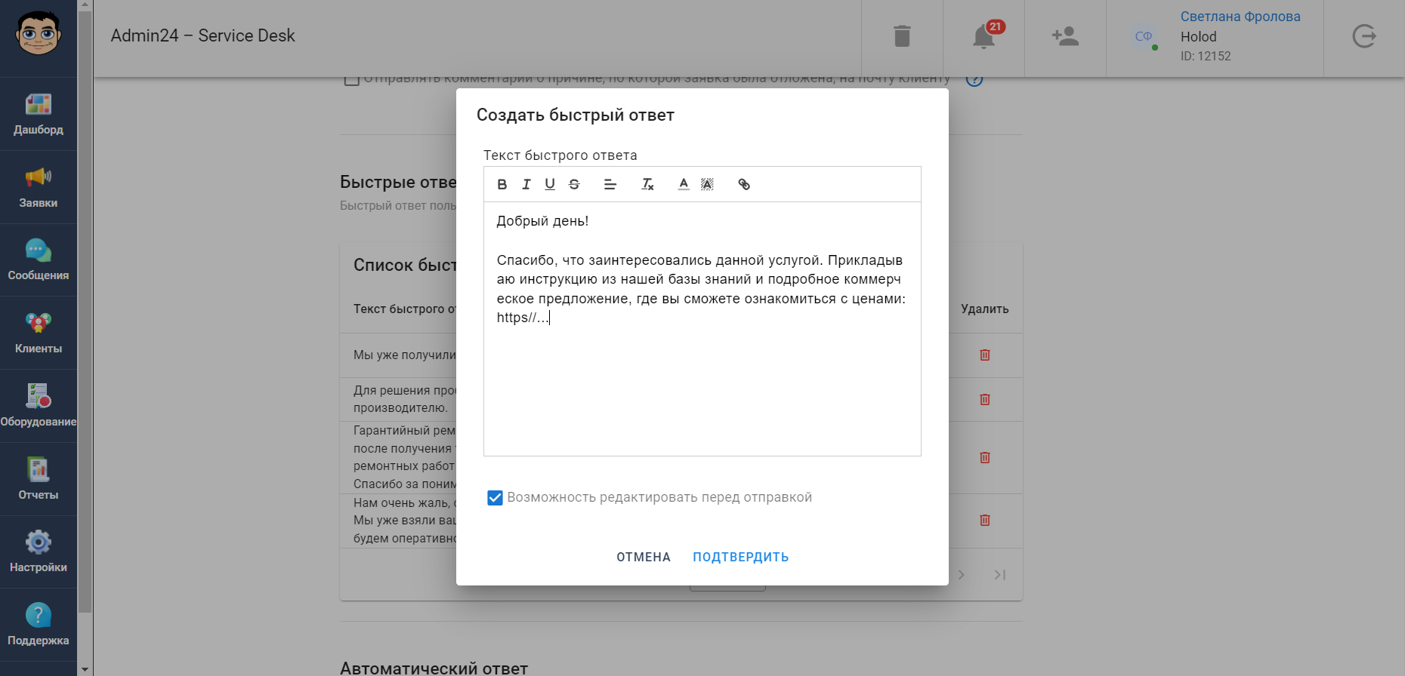The image size is (1405, 676).
Task: Open the text background color picker
Action: (x=707, y=184)
